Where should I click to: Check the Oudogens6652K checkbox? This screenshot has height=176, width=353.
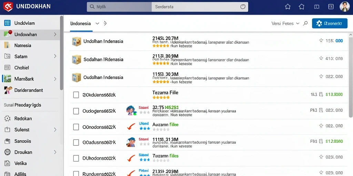tap(76, 111)
